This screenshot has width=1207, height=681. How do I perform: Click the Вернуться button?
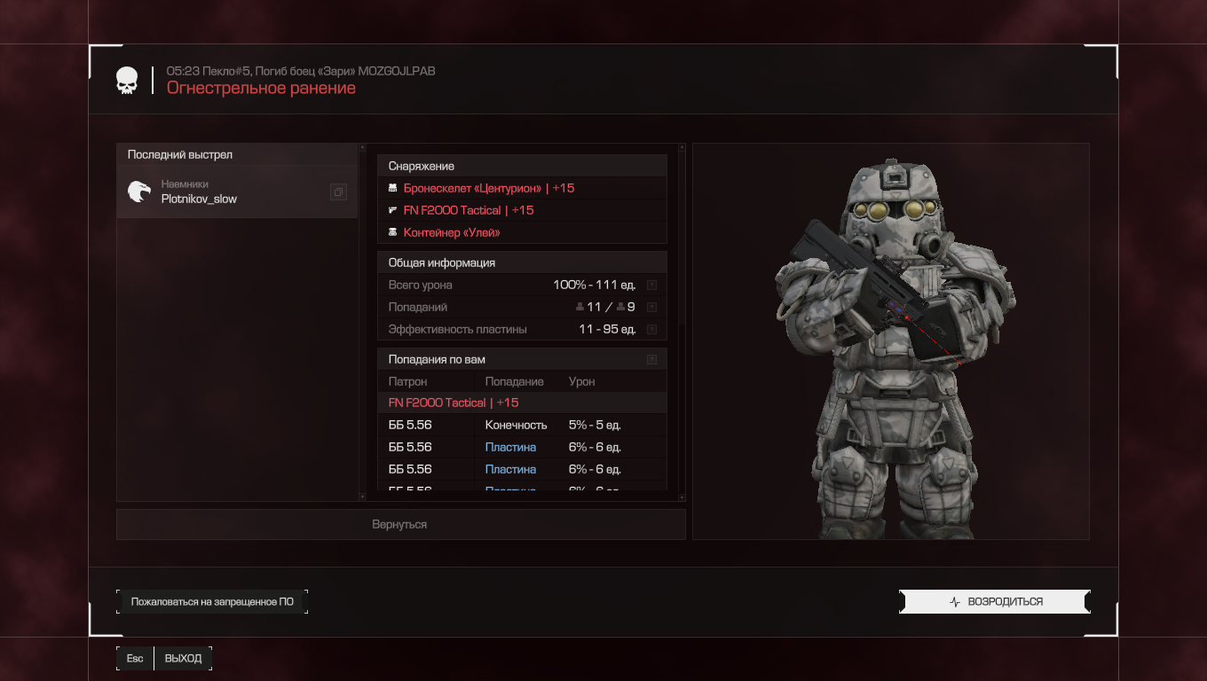[400, 524]
